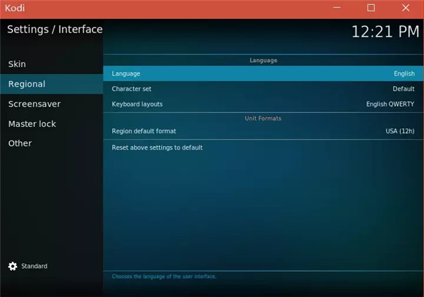The width and height of the screenshot is (424, 297).
Task: Select the Regional category in sidebar
Action: pyautogui.click(x=27, y=84)
